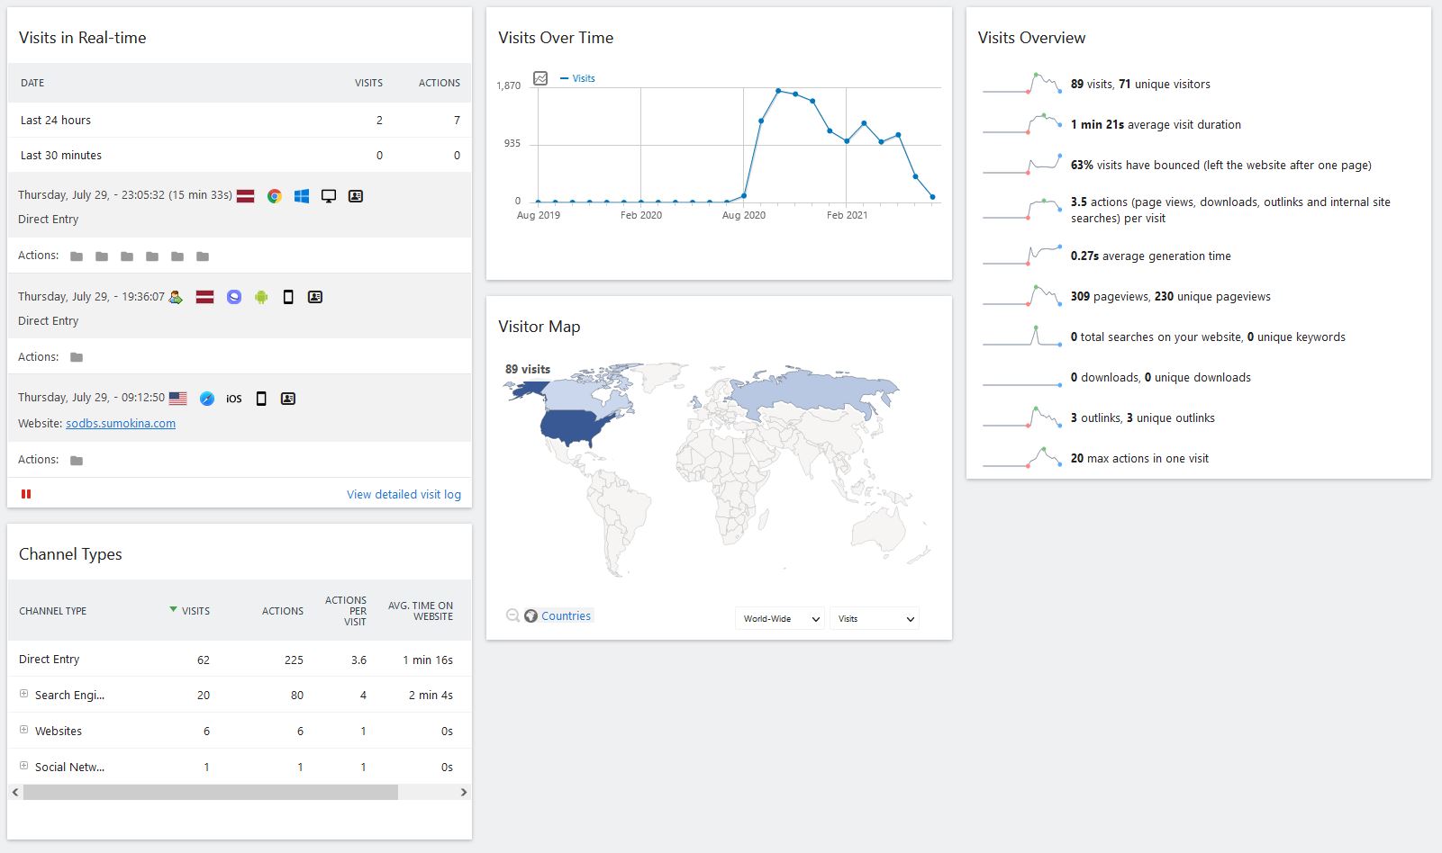
Task: Click the '2 min 4s' average time cell
Action: (431, 695)
